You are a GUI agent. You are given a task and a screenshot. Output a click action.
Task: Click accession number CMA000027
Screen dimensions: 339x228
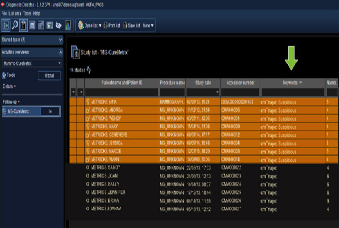231,209
